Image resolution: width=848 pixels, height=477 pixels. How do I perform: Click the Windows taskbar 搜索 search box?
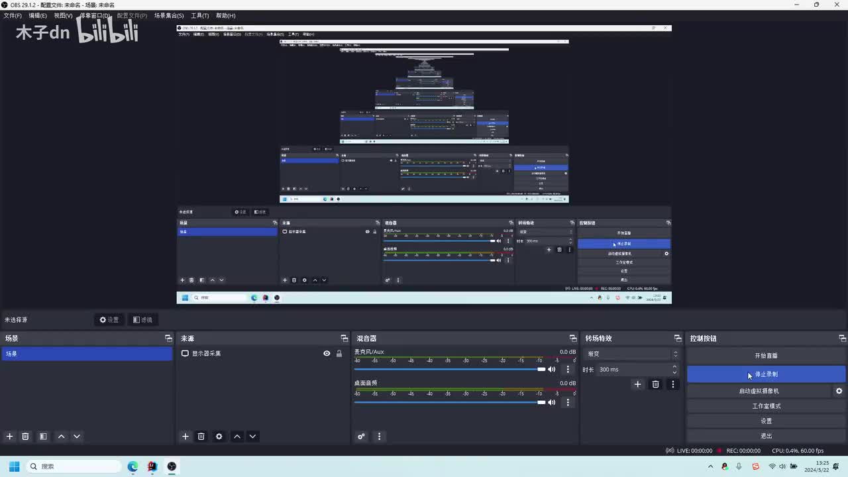point(74,466)
